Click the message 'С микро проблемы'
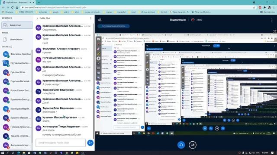Image resolution: width=277 pixels, height=155 pixels. pos(54,75)
